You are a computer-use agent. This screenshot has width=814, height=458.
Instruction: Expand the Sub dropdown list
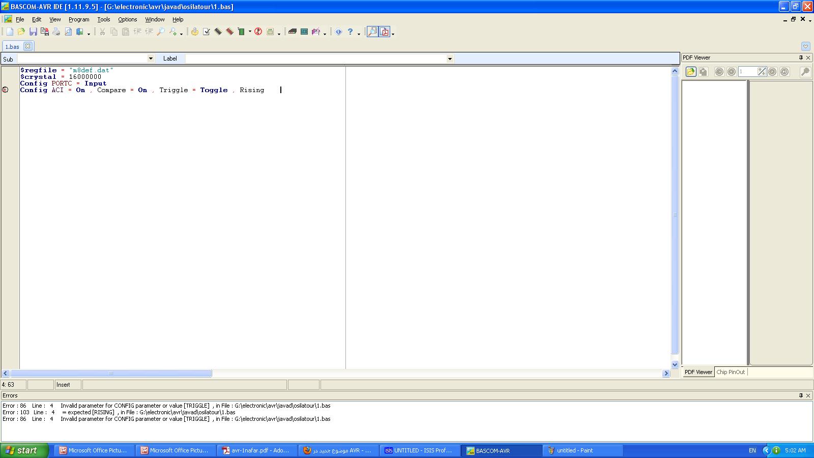[x=151, y=59]
